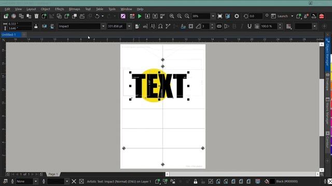Open the Envelope docker tab

327,82
